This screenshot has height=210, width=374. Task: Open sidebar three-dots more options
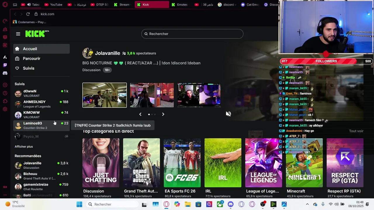[x=5, y=195]
